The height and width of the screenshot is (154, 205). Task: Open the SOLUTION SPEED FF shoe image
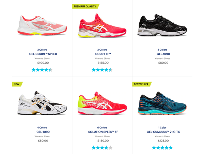coord(102,103)
